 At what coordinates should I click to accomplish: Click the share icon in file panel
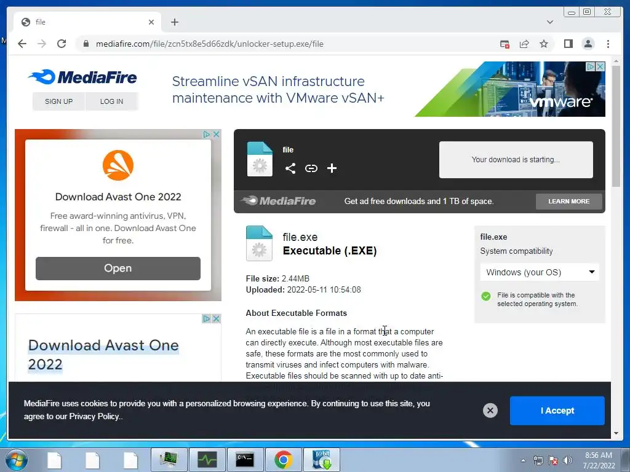point(290,168)
